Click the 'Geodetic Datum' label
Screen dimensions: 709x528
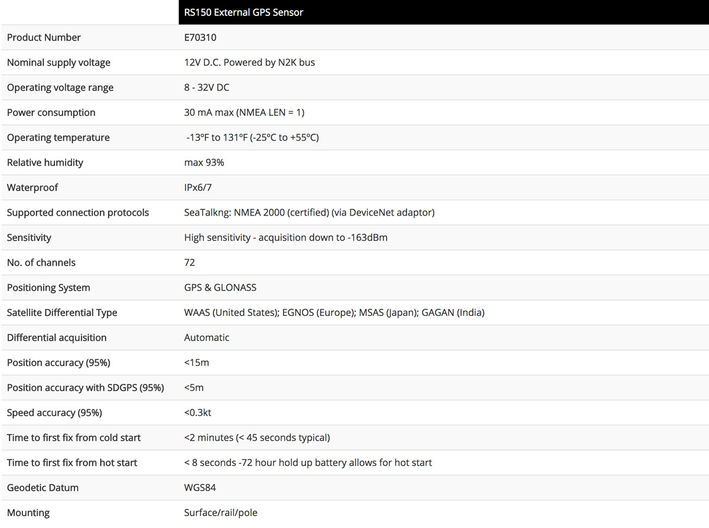[43, 487]
